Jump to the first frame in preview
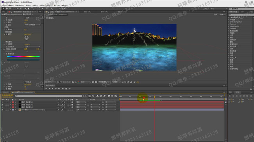 [x=47, y=89]
